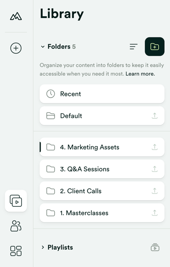The height and width of the screenshot is (267, 170).
Task: Open the Recent item
Action: (x=102, y=94)
